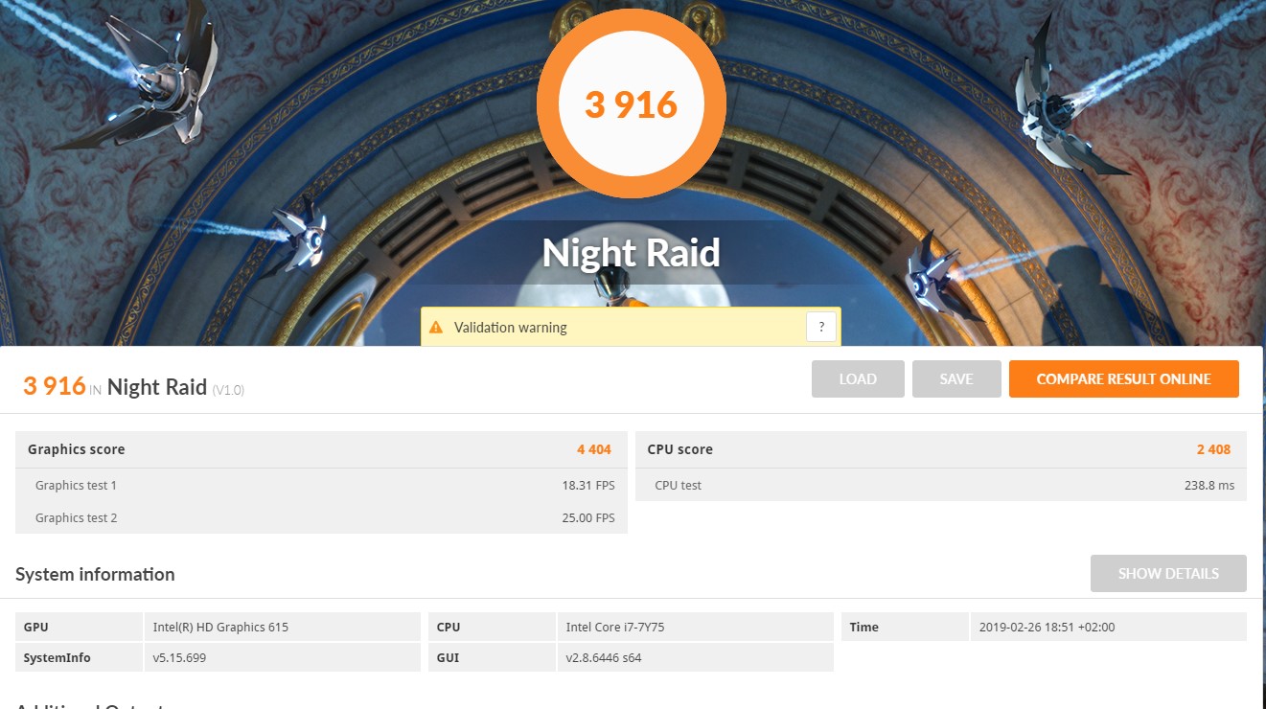Click the Graphics test 2 row label

click(76, 517)
